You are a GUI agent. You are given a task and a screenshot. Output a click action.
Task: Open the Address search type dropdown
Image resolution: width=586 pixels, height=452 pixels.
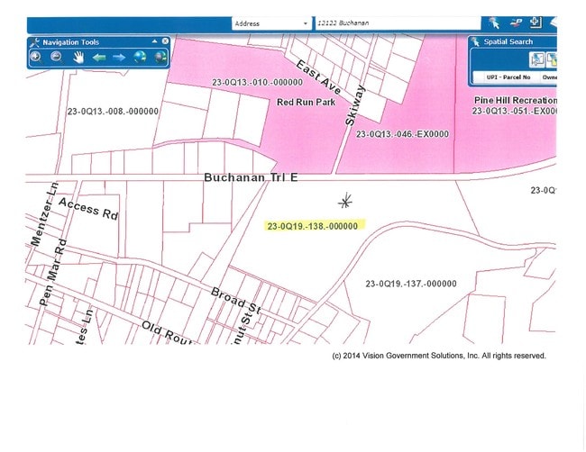[x=307, y=23]
